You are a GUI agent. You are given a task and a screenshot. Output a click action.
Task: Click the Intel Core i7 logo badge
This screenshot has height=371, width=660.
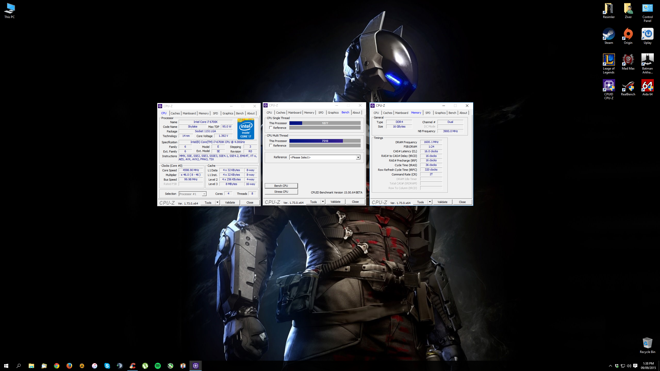click(246, 129)
